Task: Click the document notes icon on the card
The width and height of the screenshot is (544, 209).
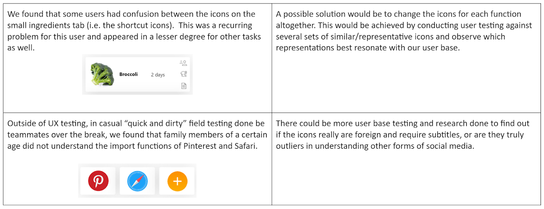Action: (184, 86)
